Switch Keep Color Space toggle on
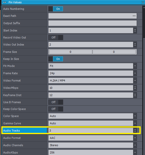145x155 pixels. tap(56, 109)
